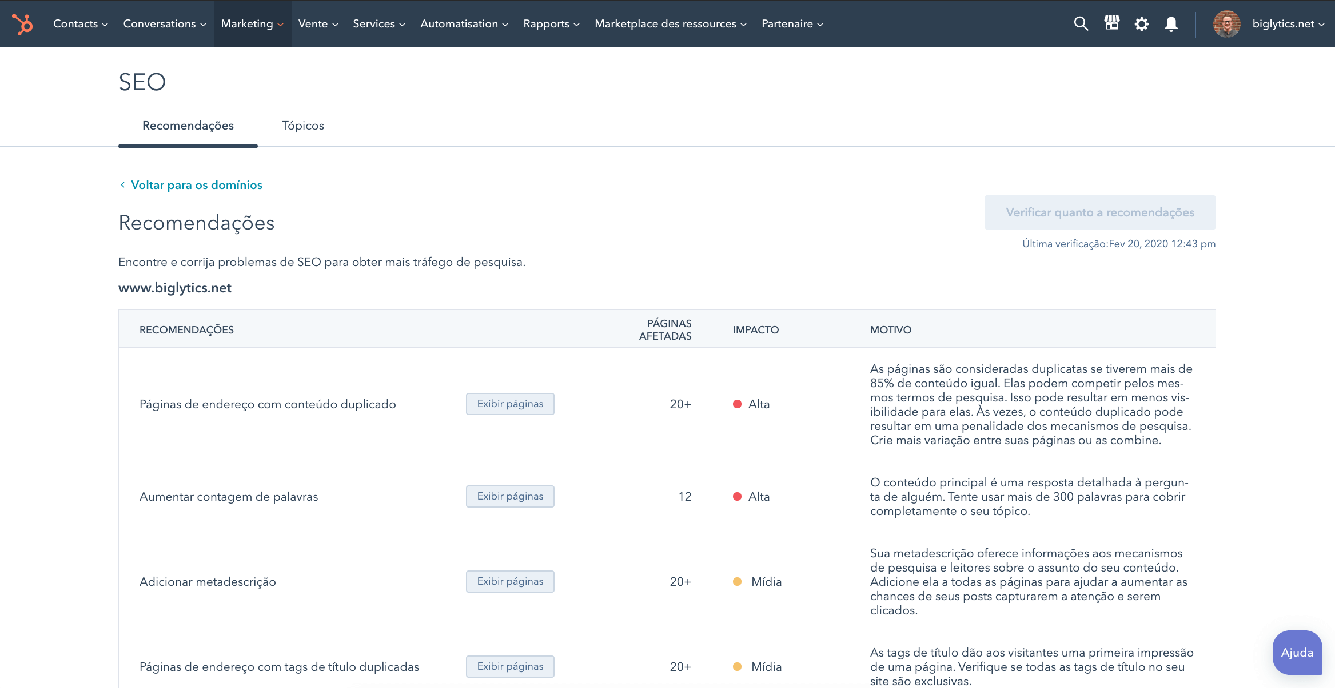Open the Ajuda help bubble
The image size is (1335, 688).
(1297, 653)
